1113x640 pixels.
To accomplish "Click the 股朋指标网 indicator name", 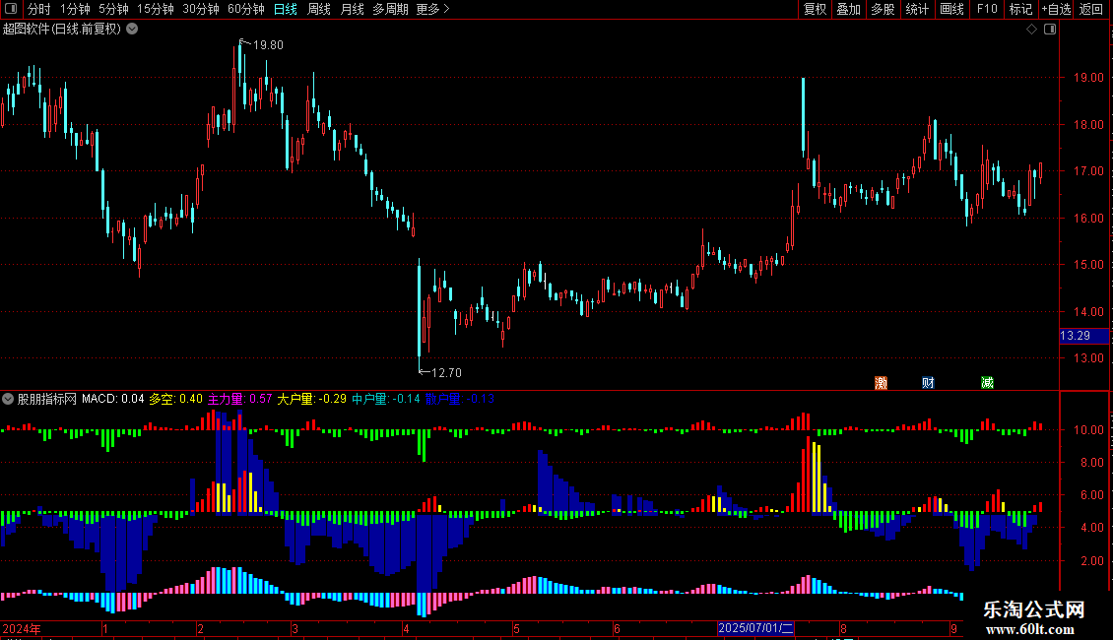I will [47, 399].
